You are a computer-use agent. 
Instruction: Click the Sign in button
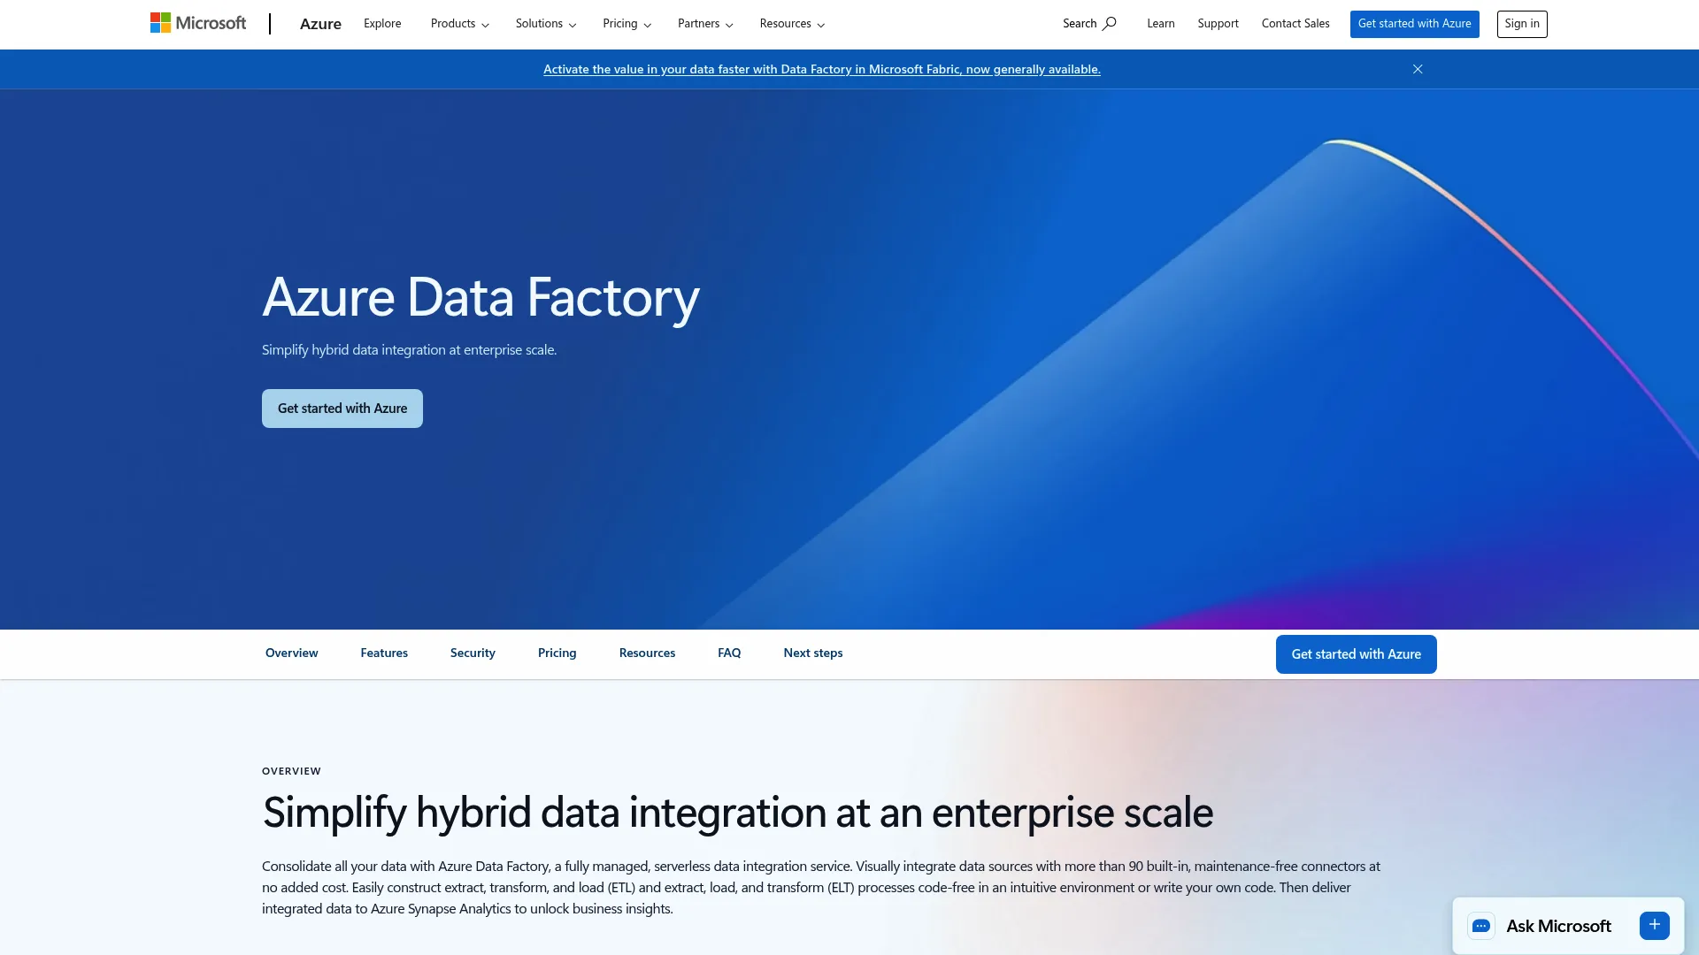1522,24
